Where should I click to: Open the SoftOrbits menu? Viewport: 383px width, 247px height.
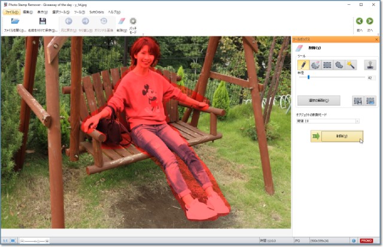[x=97, y=12]
